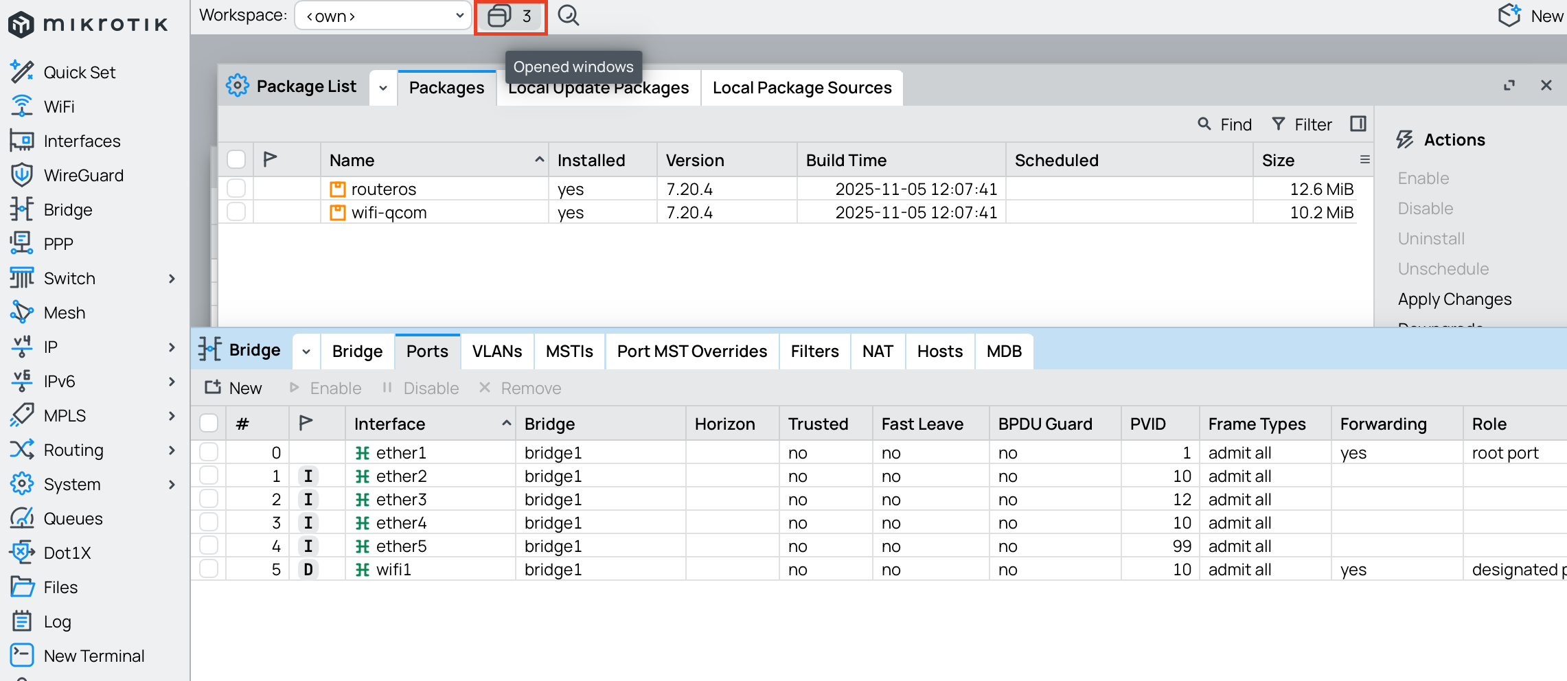Click the New sparkle icon at top right

pyautogui.click(x=1509, y=15)
